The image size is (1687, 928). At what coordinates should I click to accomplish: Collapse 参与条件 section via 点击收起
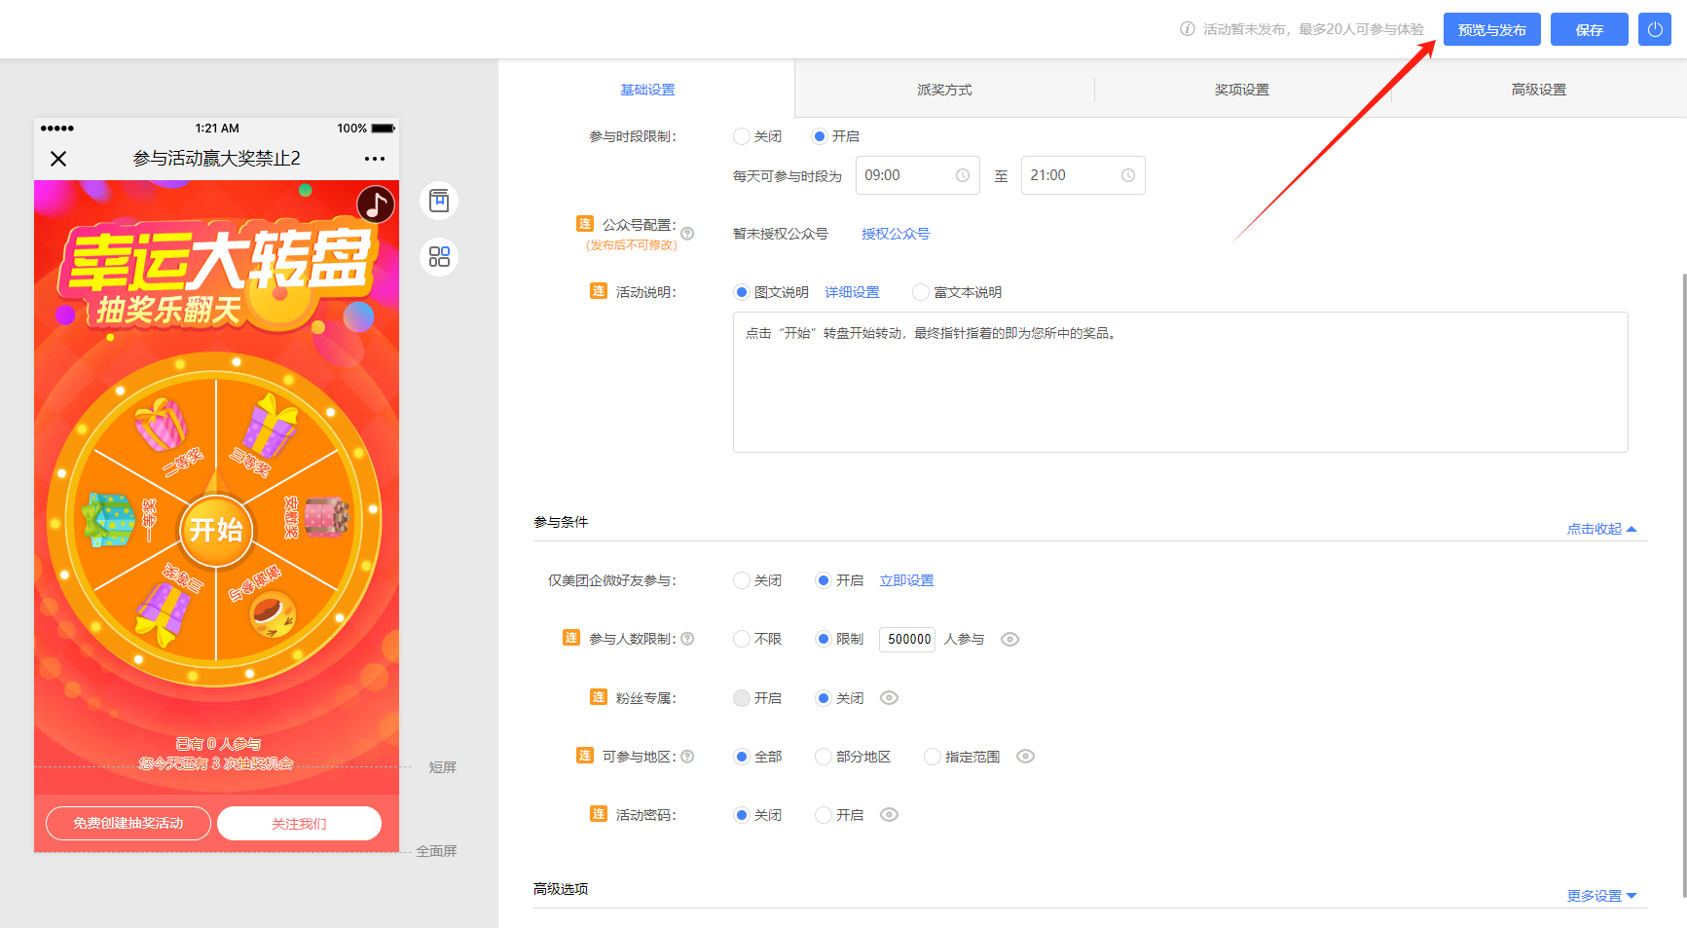point(1601,529)
